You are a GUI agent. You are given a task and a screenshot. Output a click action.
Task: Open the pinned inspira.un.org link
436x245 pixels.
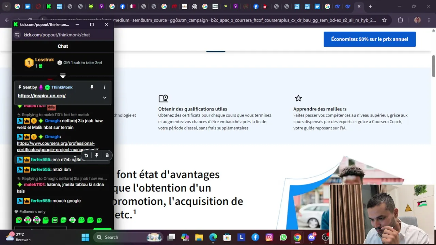[x=42, y=96]
